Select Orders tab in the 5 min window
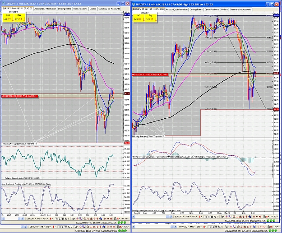This screenshot has height=233, width=282. 93,9
